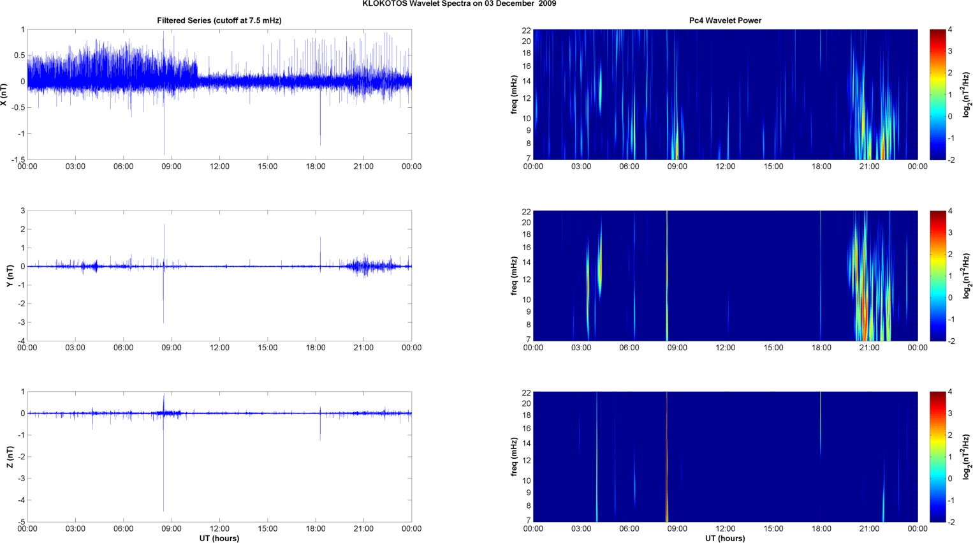Click the 'X (nT)' axis label
The height and width of the screenshot is (543, 973).
tap(4, 94)
